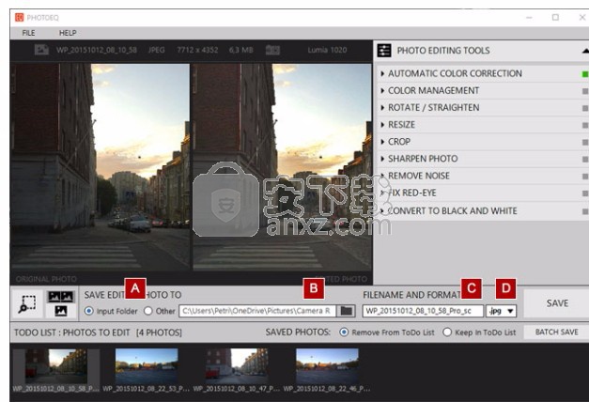Click the SAVE button
Screen dimensions: 589x402
coord(557,303)
